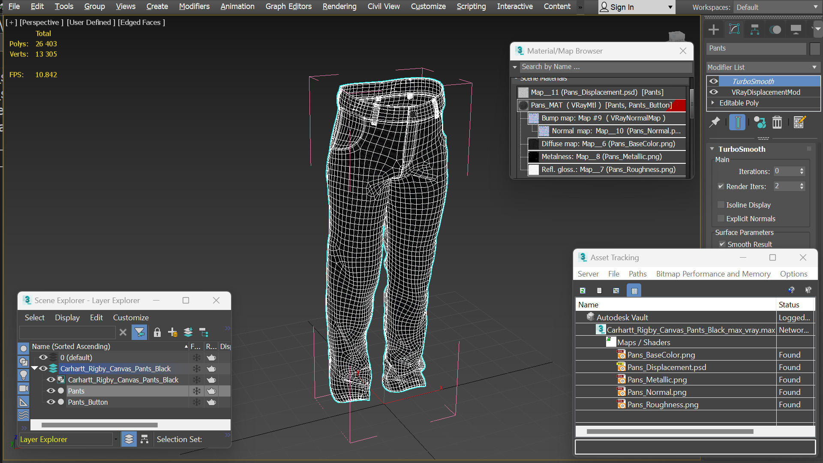This screenshot has width=823, height=463.
Task: Click lock icon in Scene Explorer toolbar
Action: click(x=157, y=332)
